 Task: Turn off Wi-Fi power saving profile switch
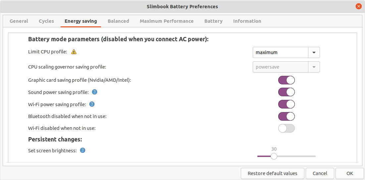click(x=286, y=104)
